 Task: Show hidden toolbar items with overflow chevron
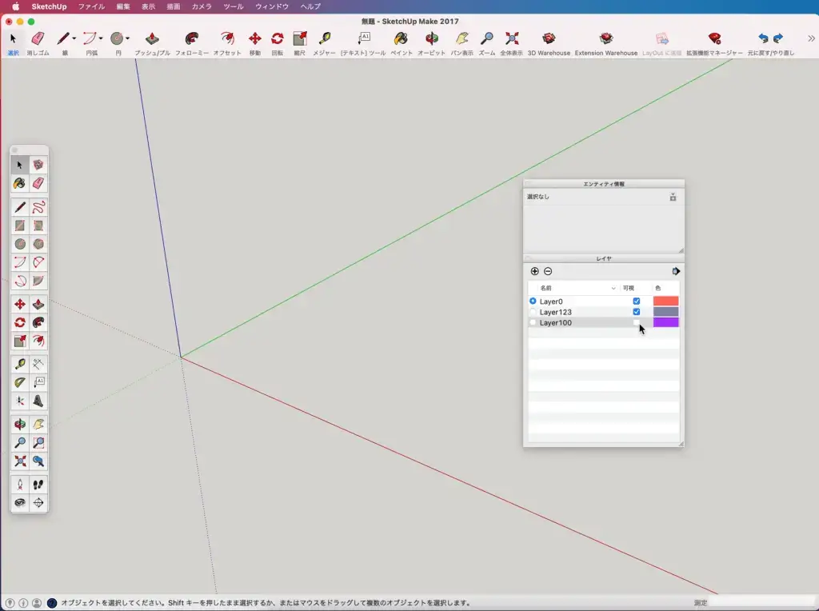[x=811, y=38]
